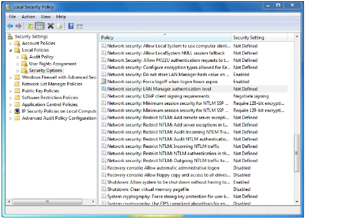The image size is (340, 224).
Task: Click the Local Policies folder icon
Action: pos(17,50)
